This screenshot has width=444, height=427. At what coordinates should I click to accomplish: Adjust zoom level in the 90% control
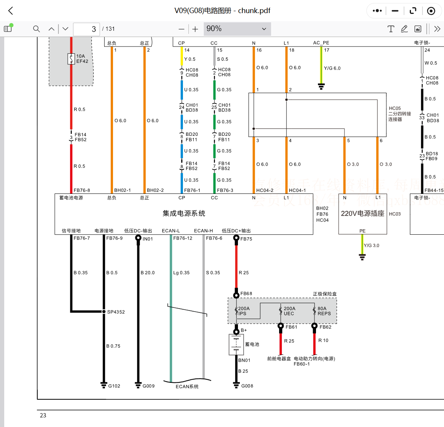237,28
